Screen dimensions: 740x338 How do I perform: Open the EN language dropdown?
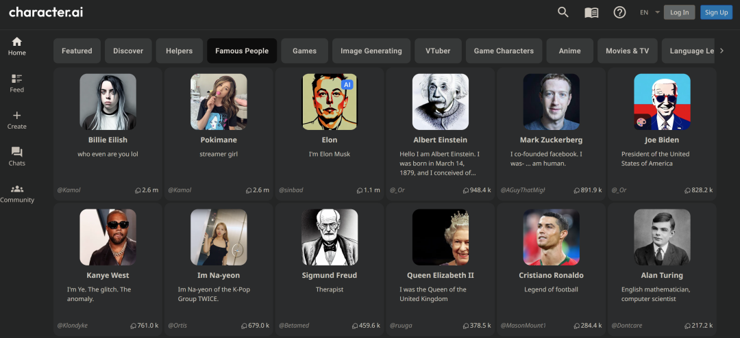[650, 13]
